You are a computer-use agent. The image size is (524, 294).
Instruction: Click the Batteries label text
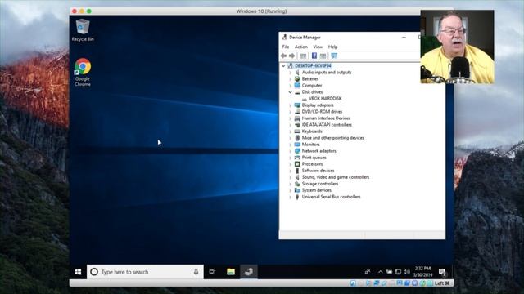310,79
